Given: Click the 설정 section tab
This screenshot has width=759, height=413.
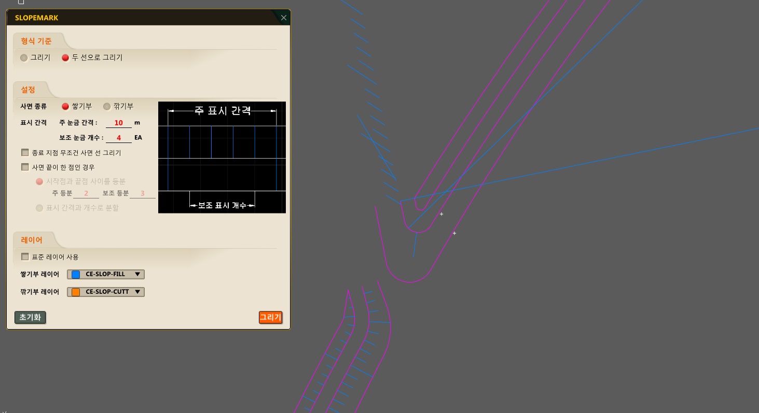Looking at the screenshot, I should click(29, 90).
